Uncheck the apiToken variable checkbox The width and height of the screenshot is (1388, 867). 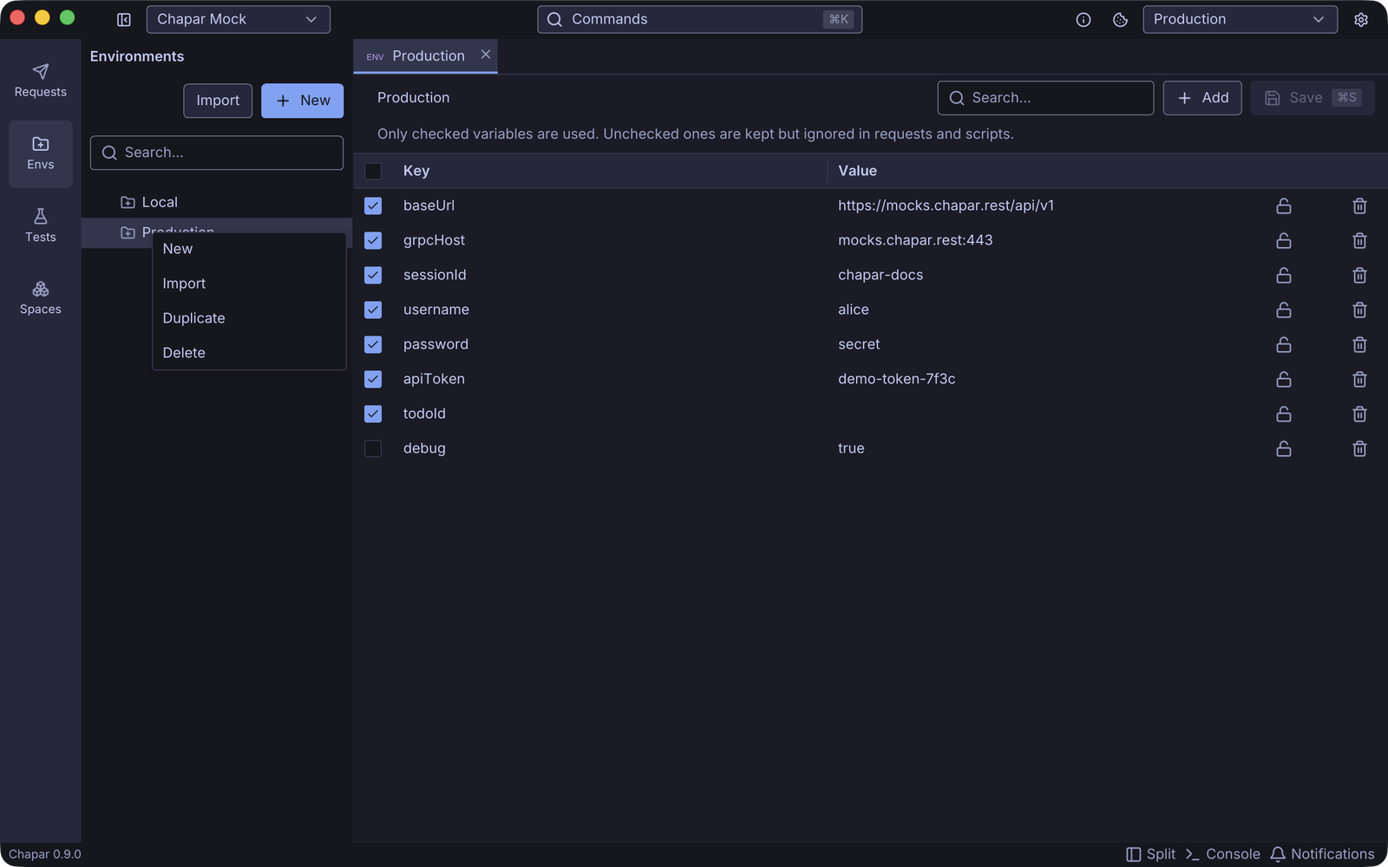[x=373, y=379]
